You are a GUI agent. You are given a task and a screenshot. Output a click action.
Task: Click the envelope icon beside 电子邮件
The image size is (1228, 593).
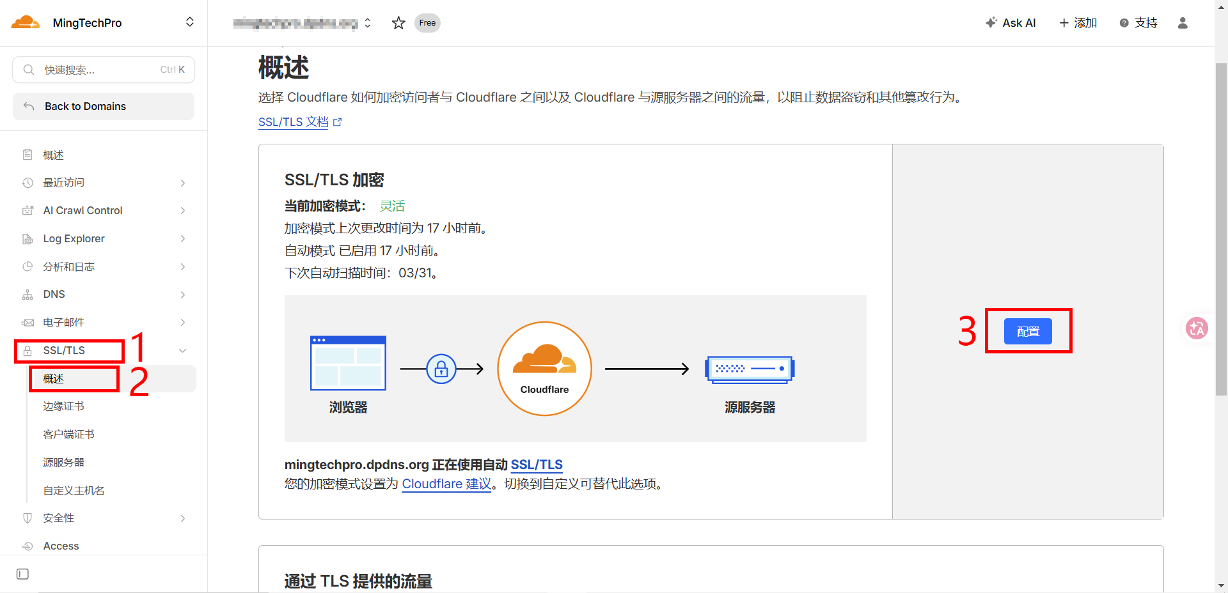(x=28, y=322)
